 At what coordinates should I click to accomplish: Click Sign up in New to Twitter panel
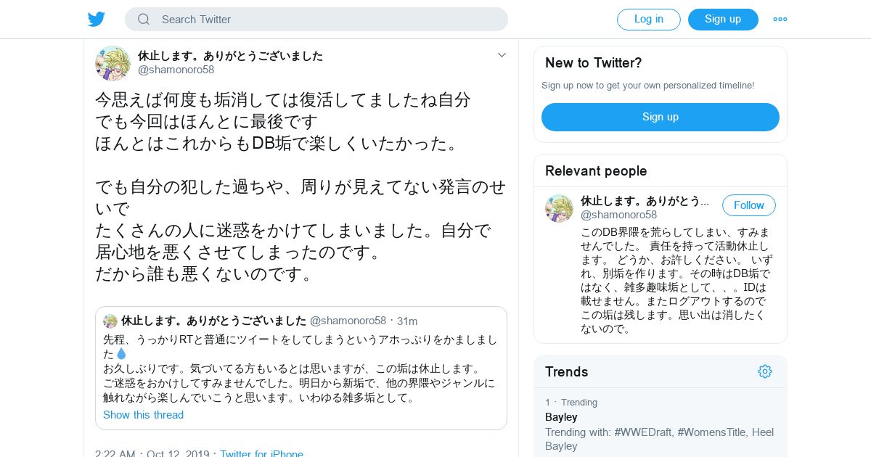click(661, 117)
